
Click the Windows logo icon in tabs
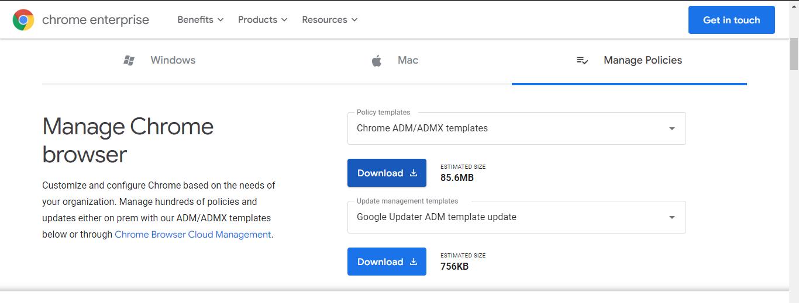click(129, 60)
